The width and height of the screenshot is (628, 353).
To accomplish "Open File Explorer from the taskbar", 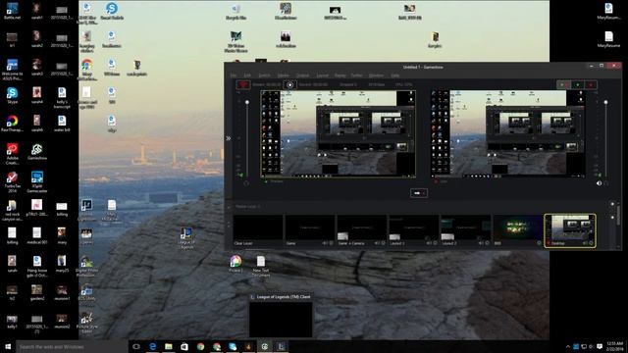I will pos(168,346).
